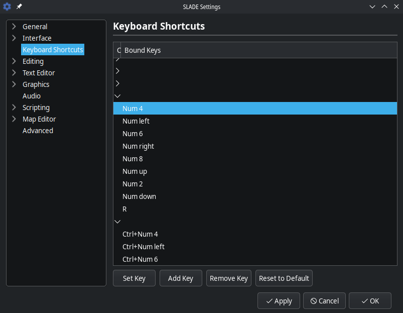Select the "Num 6" binding without Ctrl

tap(255, 134)
